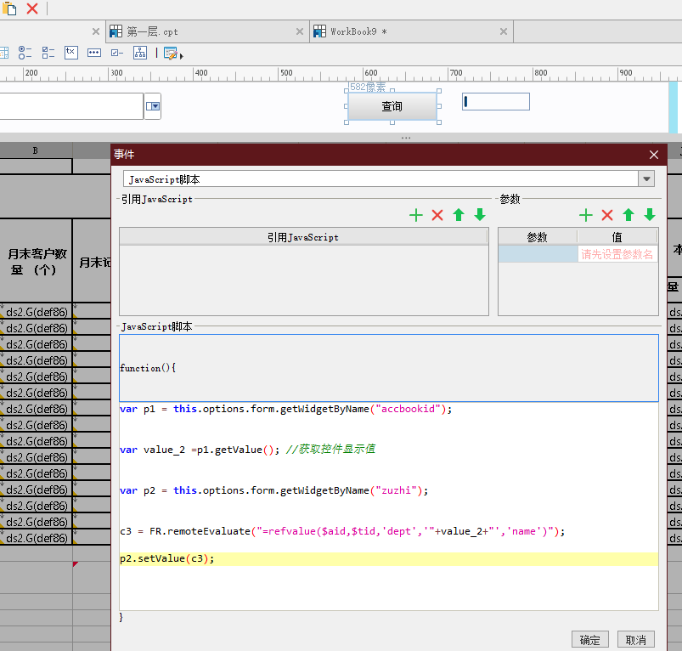The height and width of the screenshot is (651, 682).
Task: Add a new referenced JavaScript entry
Action: tap(416, 215)
